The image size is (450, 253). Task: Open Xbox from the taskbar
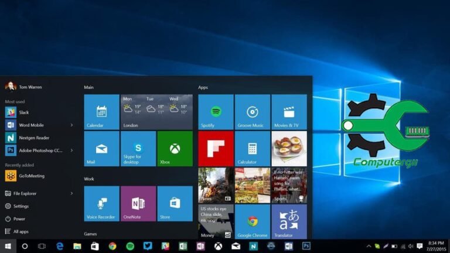218,246
